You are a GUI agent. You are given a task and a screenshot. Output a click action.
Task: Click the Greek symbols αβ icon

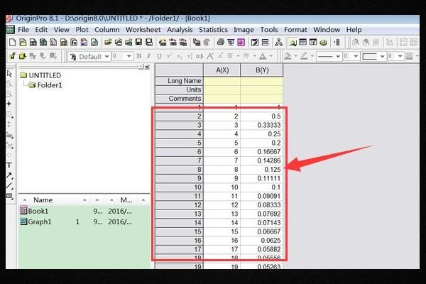[x=200, y=56]
